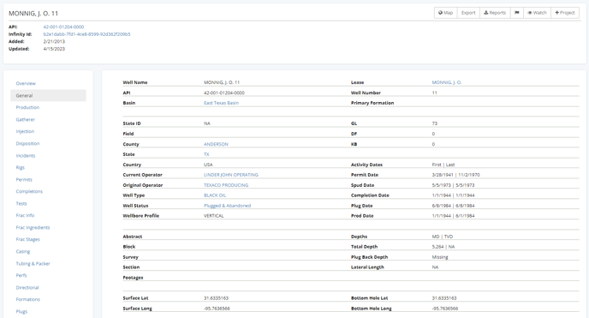The image size is (589, 318).
Task: Open TX state link
Action: click(x=206, y=154)
